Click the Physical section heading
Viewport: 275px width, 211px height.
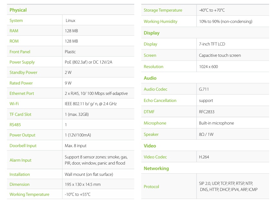(x=18, y=10)
